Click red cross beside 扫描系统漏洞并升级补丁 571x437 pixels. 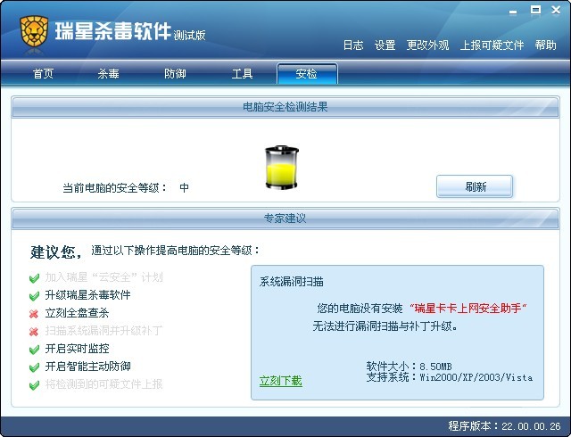tap(34, 332)
